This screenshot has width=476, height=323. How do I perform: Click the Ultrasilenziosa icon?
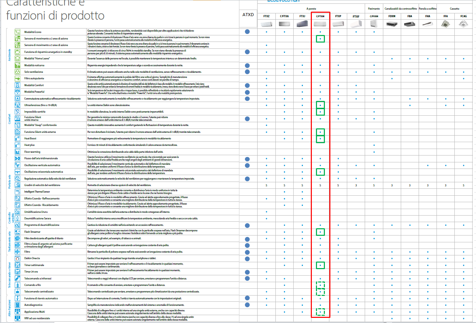click(18, 105)
